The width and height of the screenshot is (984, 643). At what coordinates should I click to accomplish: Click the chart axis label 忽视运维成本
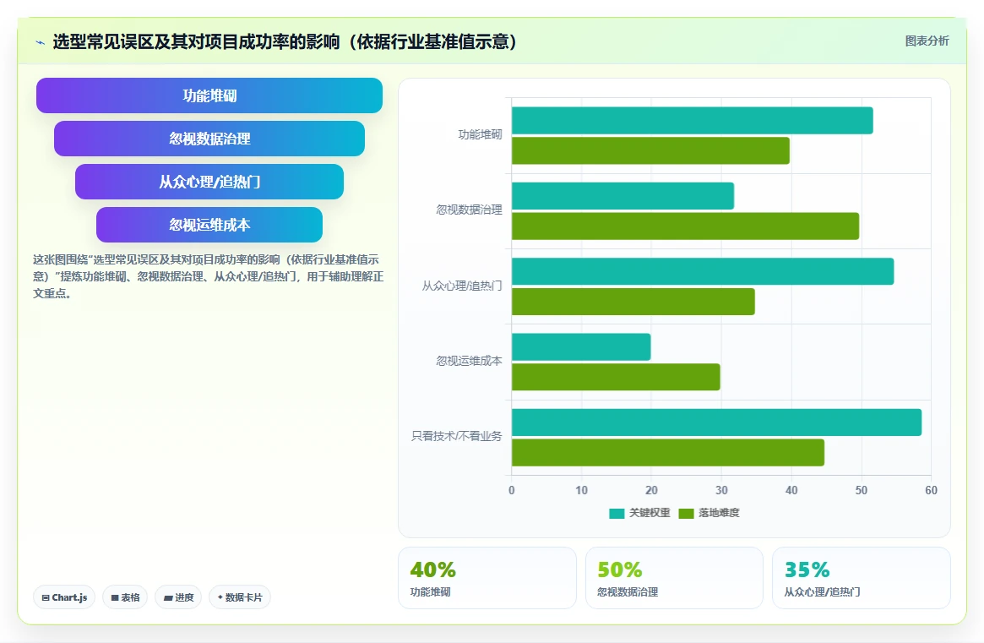[469, 361]
